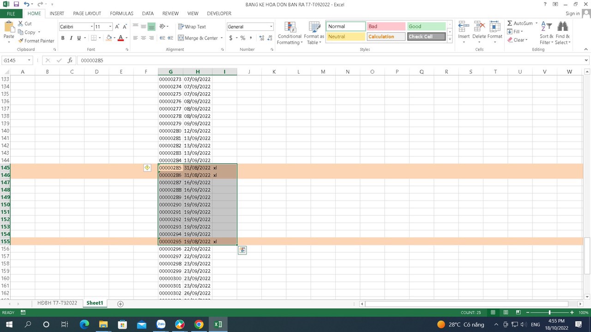
Task: Expand the font name Calibri dropdown
Action: [x=92, y=27]
